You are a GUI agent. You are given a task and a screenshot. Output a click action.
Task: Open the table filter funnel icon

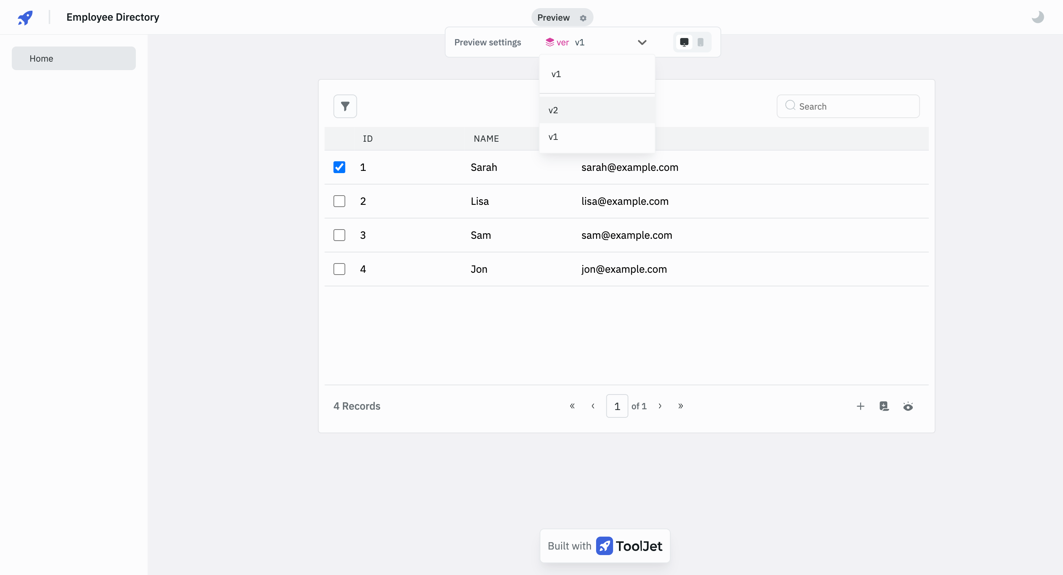click(x=345, y=106)
